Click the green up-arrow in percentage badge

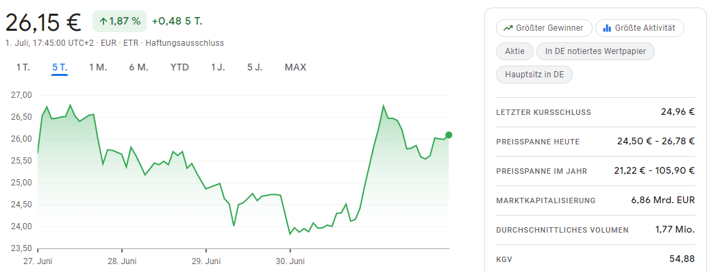click(103, 21)
